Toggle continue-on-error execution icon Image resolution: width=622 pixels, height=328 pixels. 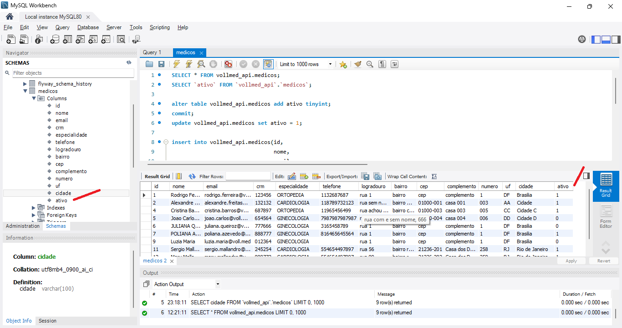tap(229, 64)
